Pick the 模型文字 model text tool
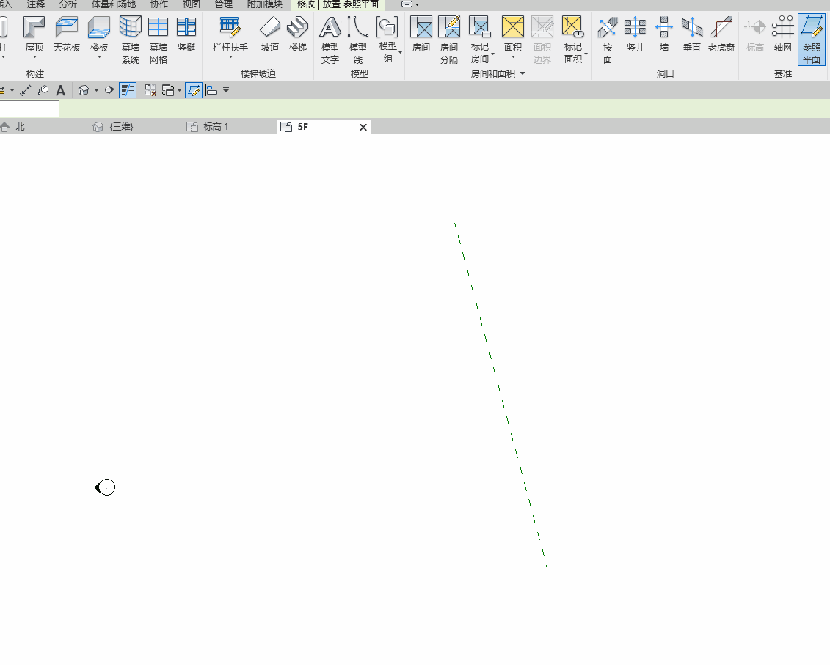 pos(330,40)
